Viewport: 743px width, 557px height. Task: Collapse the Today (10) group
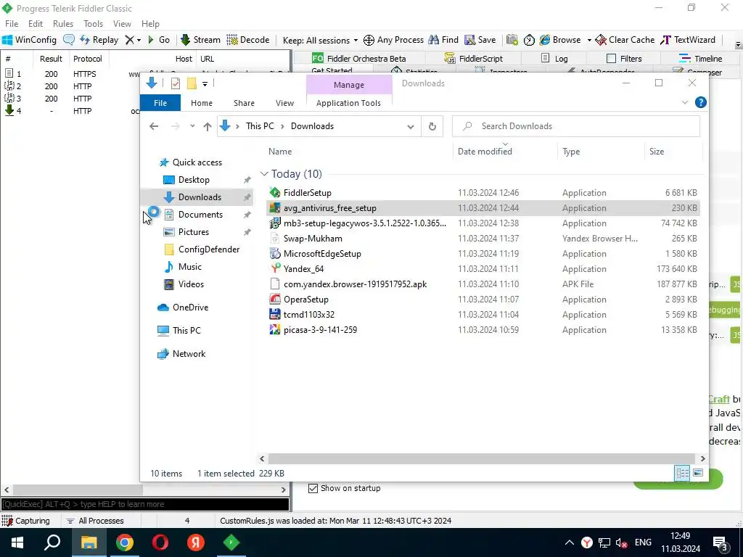point(264,174)
